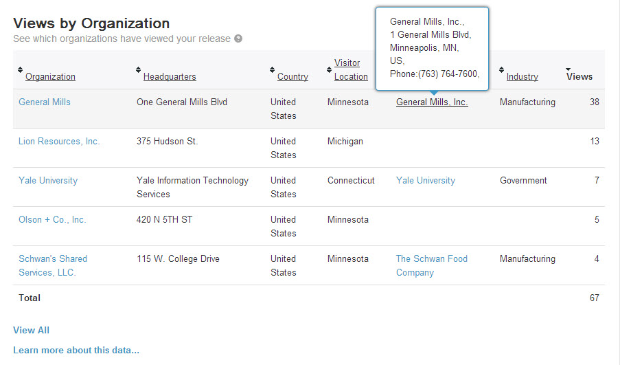Screen dimensions: 620x365
Task: Click the sort arrows beside Visitor Location
Action: 329,69
